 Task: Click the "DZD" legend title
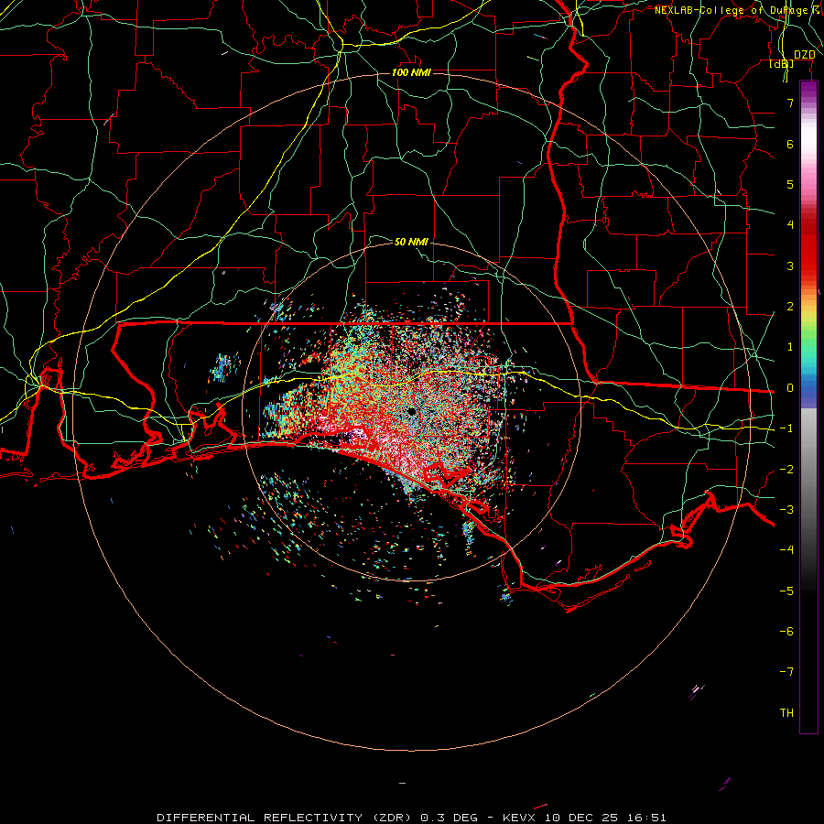(805, 55)
